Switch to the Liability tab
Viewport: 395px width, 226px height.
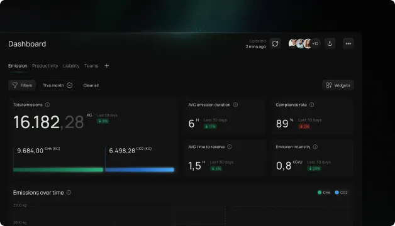point(71,66)
